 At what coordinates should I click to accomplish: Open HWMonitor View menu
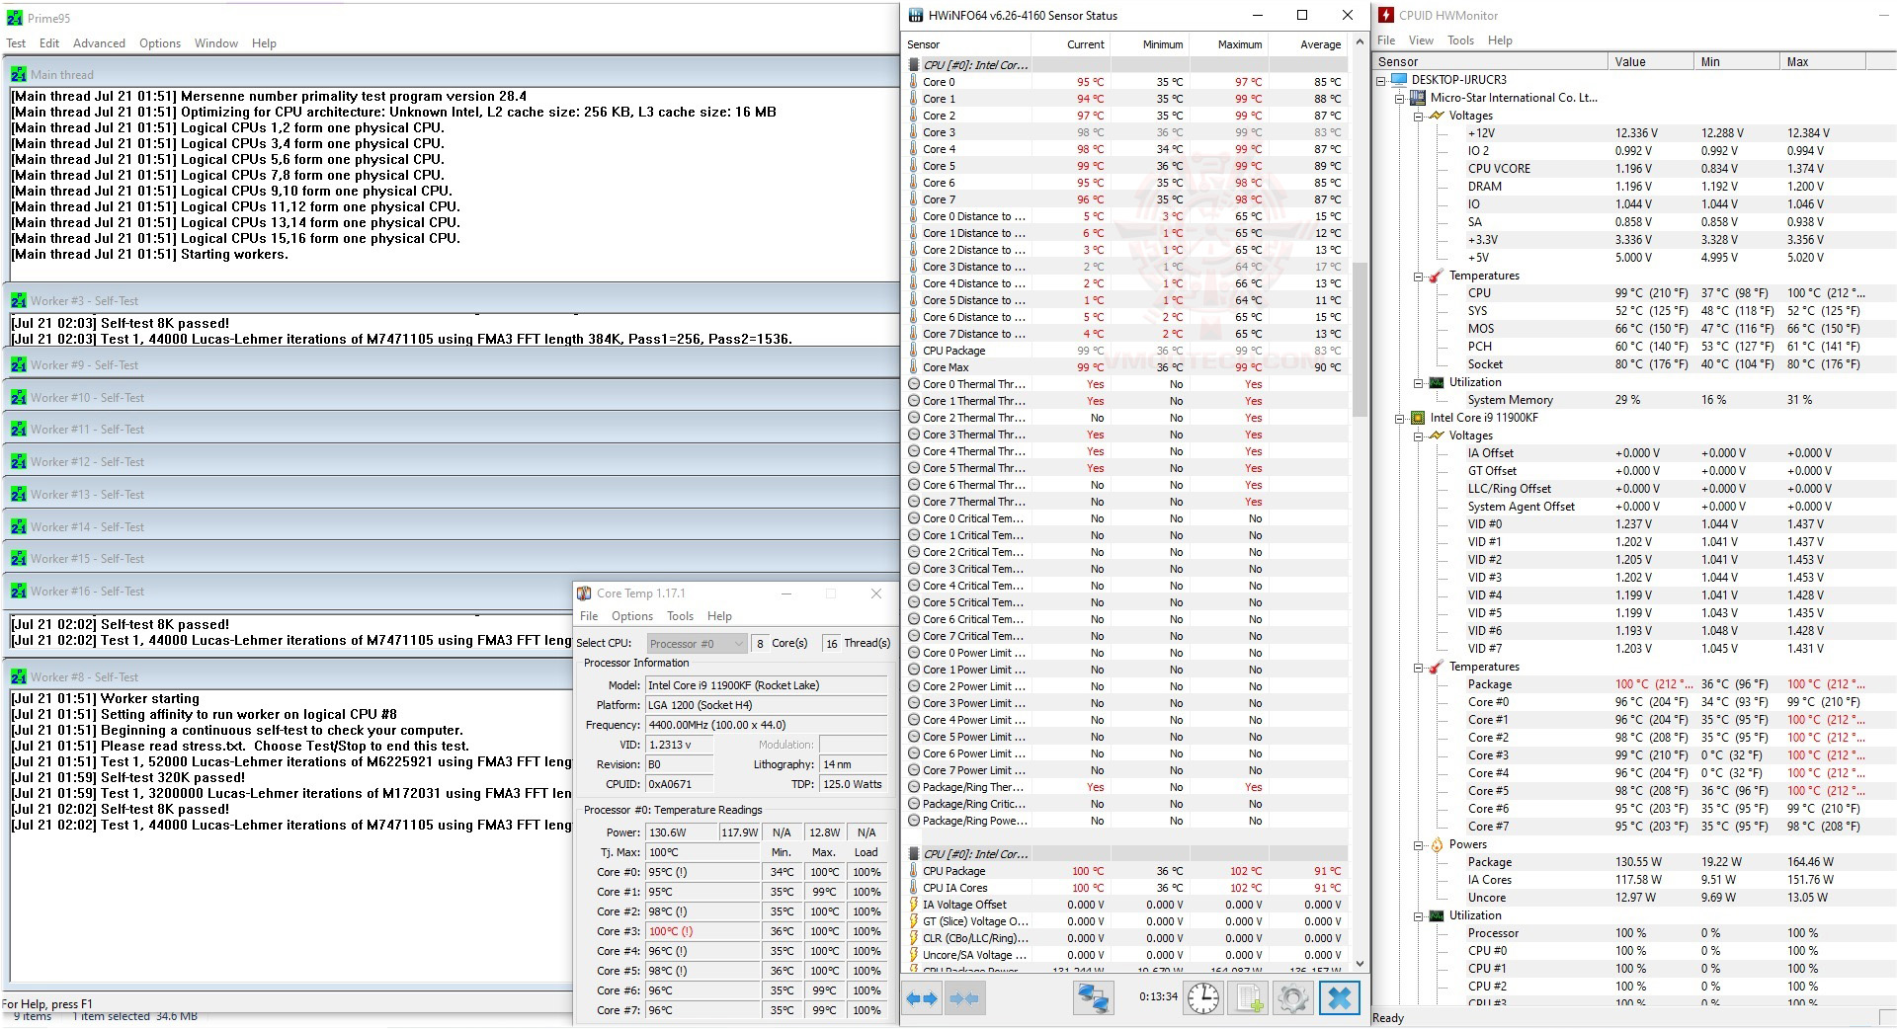coord(1421,40)
